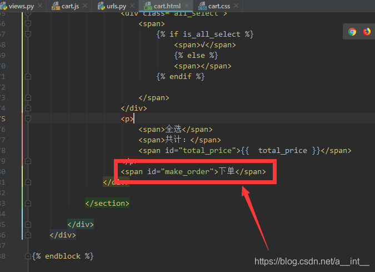
Task: Click the endif template tag
Action: [181, 77]
